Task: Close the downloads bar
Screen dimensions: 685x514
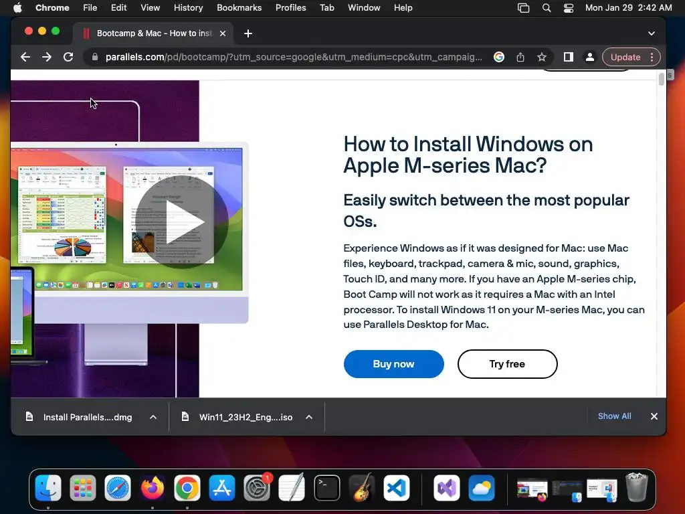Action: coord(654,416)
